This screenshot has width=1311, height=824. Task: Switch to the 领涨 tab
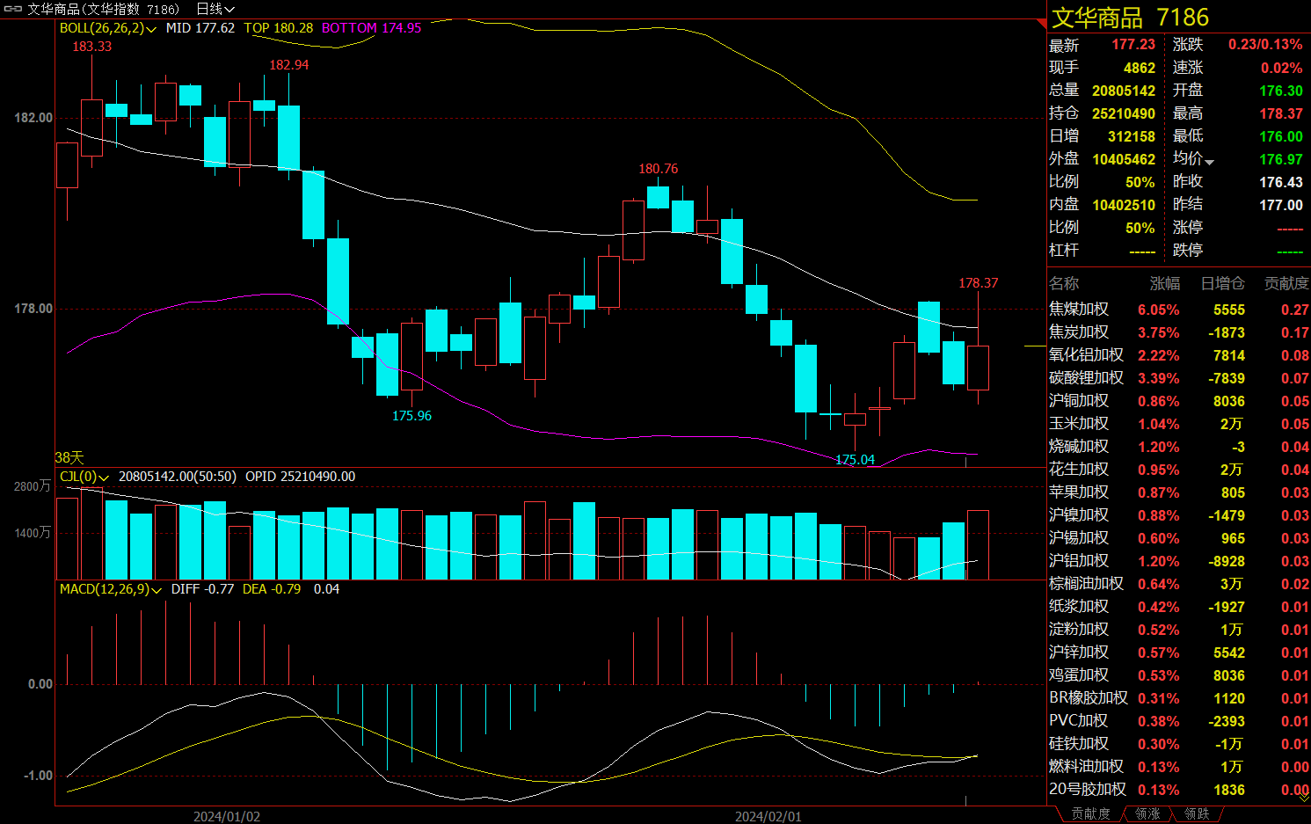1147,814
